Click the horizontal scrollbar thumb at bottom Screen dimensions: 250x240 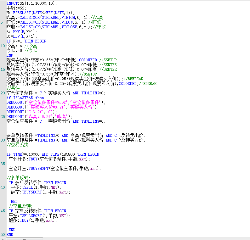24,239
